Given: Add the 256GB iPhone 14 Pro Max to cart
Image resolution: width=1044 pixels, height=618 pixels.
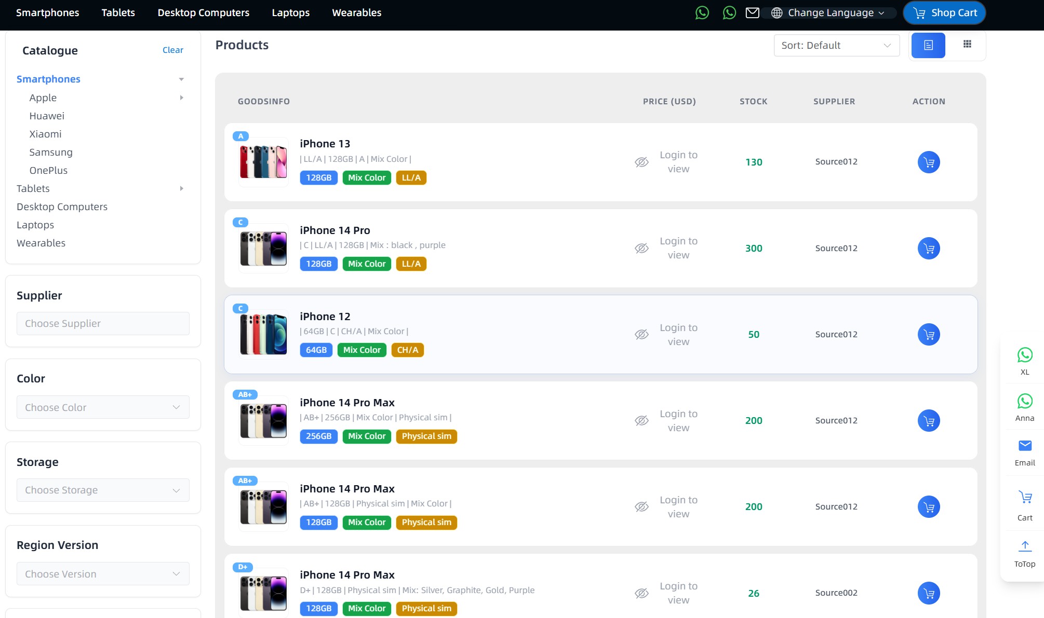Looking at the screenshot, I should 929,420.
